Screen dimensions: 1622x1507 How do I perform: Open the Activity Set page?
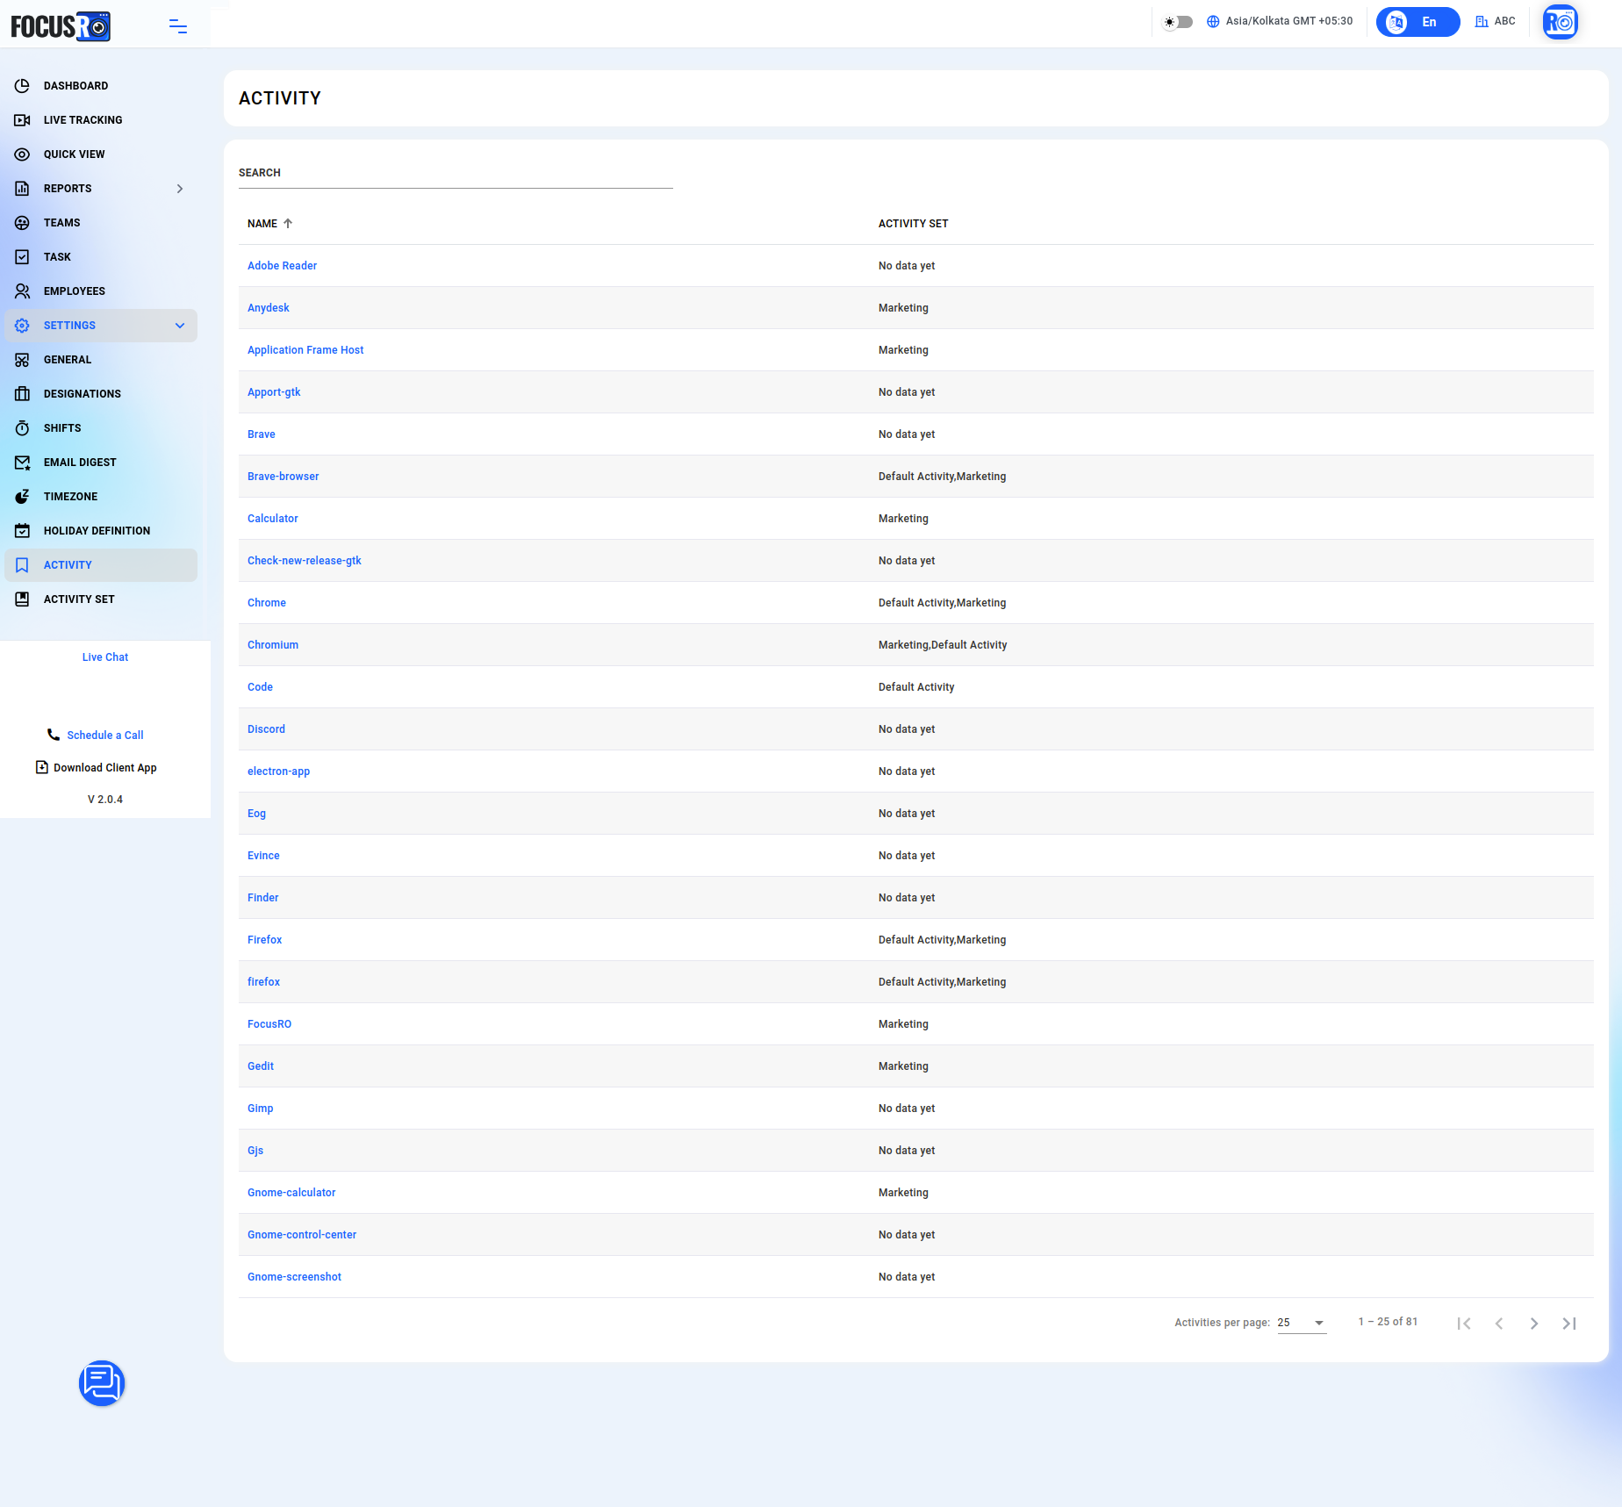101,599
